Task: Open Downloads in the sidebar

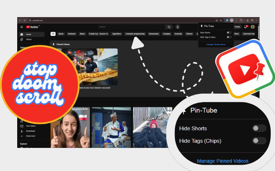Action: pyautogui.click(x=31, y=131)
